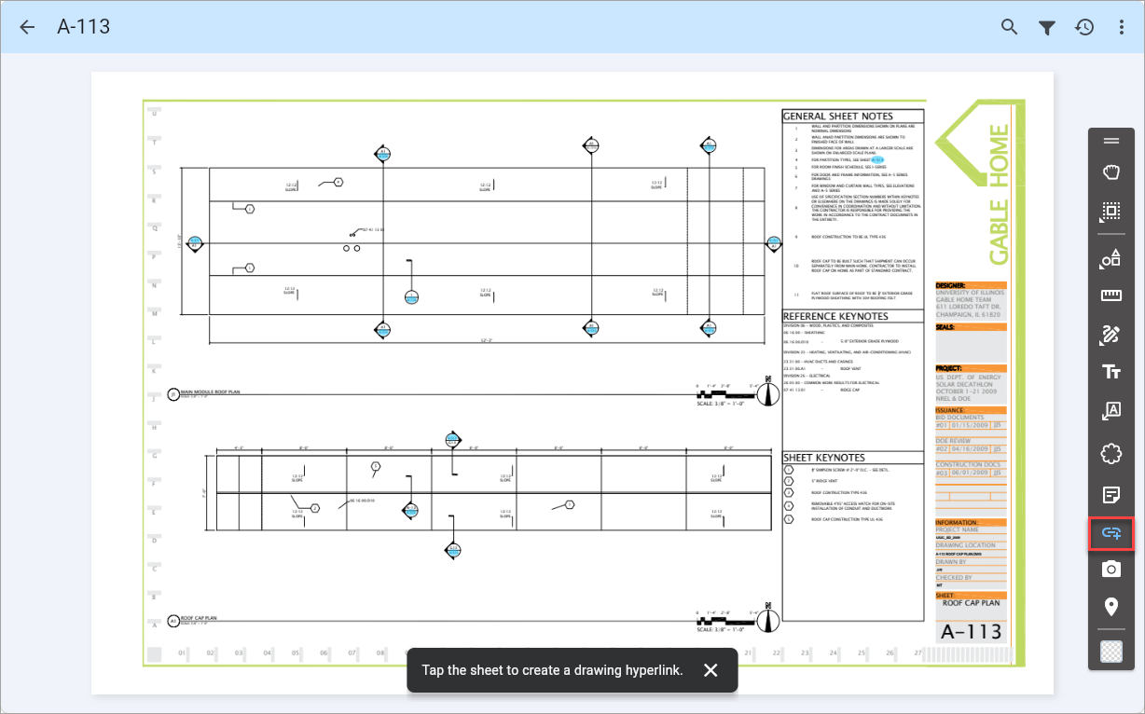Select the location Pin tool
The height and width of the screenshot is (714, 1145).
(1111, 608)
